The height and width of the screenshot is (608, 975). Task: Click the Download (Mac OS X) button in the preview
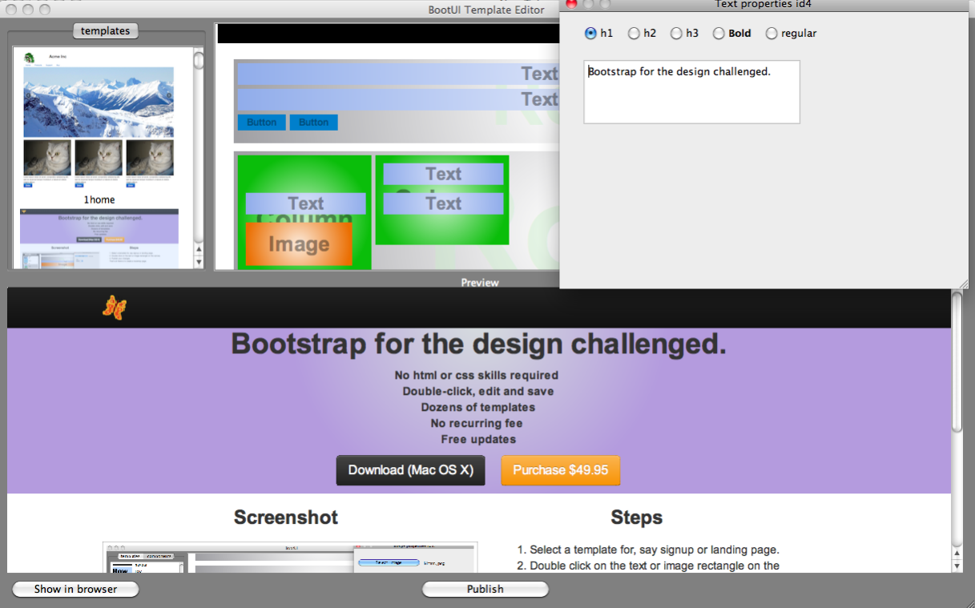pyautogui.click(x=410, y=470)
